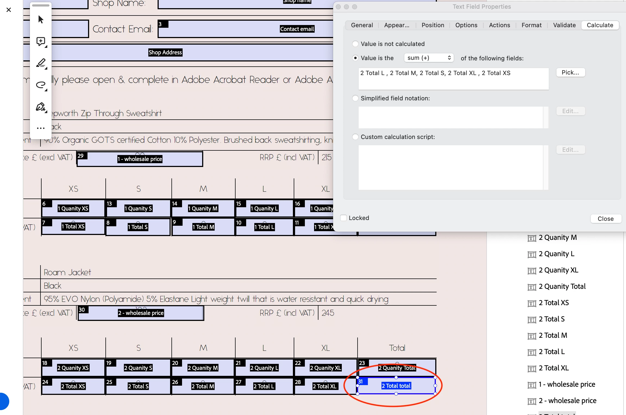Select the highlighter pen tool
Viewport: 626px width, 415px height.
41,63
